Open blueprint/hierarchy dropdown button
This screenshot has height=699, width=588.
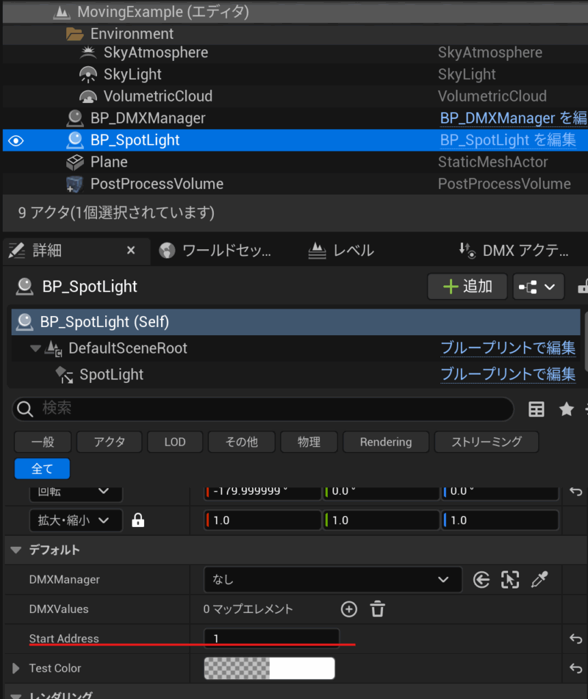(538, 287)
